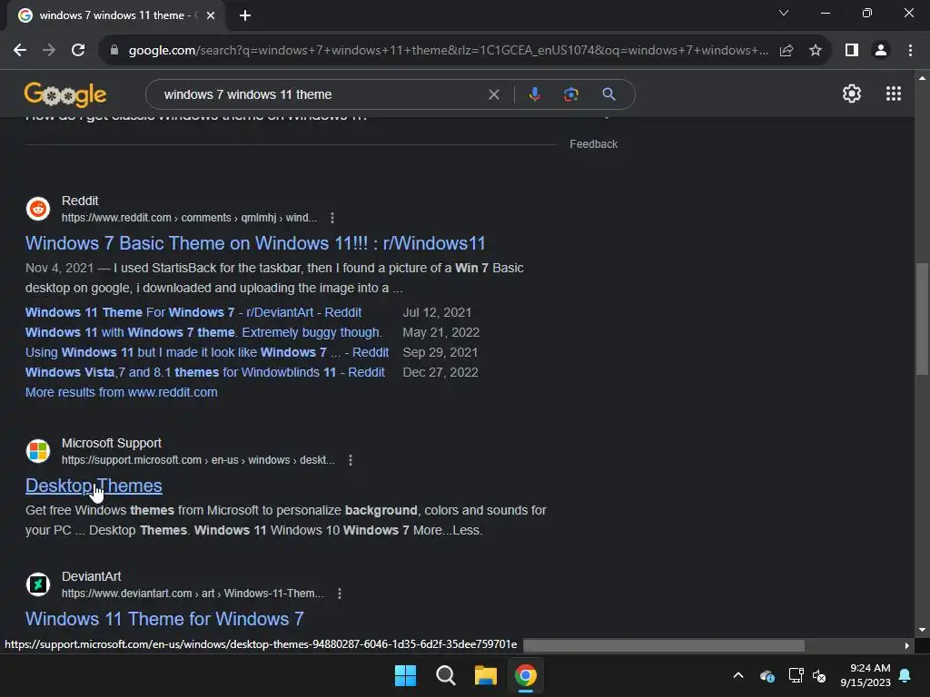Click the Google search magnifier button
The image size is (930, 697).
click(608, 94)
